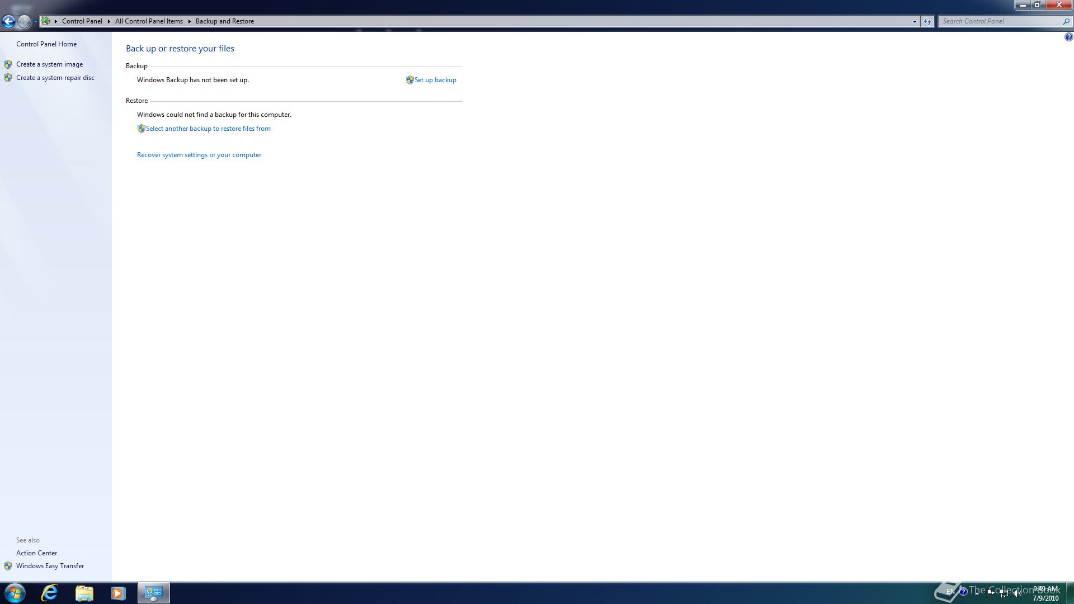Click the Control Panel taskbar button
1074x604 pixels.
(x=154, y=593)
